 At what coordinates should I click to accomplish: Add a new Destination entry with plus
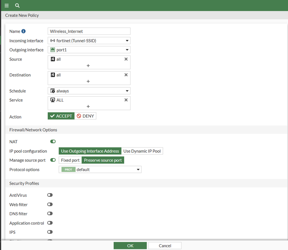(88, 81)
